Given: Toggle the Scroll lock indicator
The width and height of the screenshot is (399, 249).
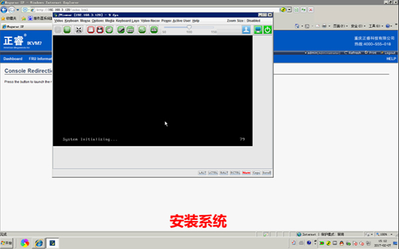Looking at the screenshot, I should 267,173.
